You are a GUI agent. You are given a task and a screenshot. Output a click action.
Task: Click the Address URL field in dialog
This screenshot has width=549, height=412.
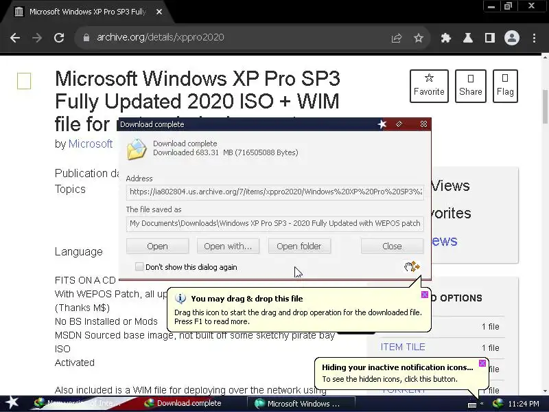coord(275,192)
